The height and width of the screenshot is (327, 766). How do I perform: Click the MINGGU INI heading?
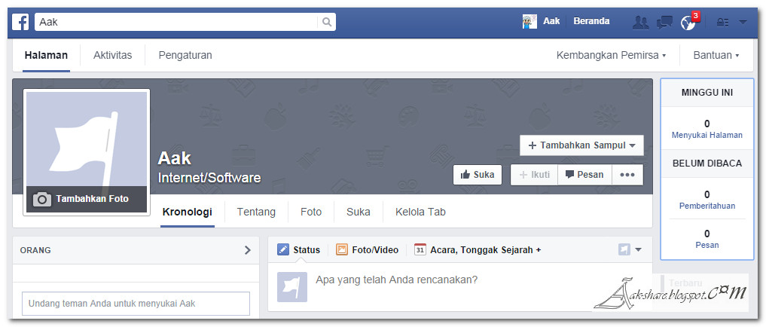(x=707, y=93)
